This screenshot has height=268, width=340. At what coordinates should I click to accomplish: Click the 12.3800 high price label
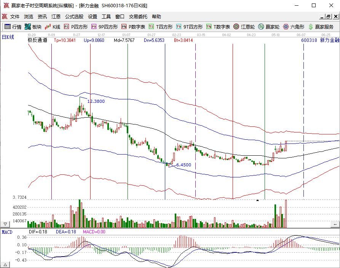point(96,101)
